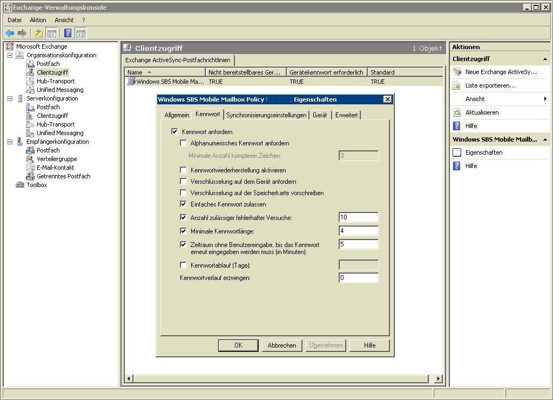Switch to the Erweitert tab
553x400 pixels.
[346, 115]
